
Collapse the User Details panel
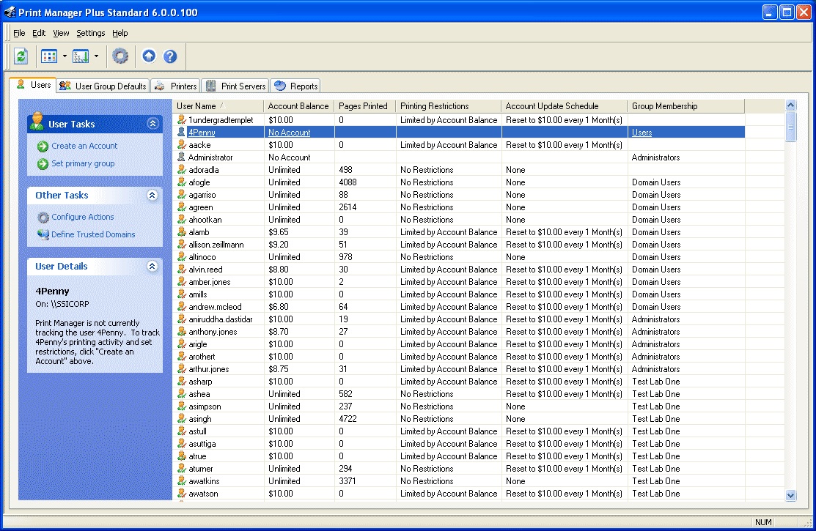click(x=152, y=267)
